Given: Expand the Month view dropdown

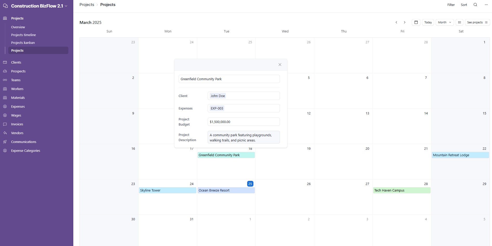Looking at the screenshot, I should pyautogui.click(x=444, y=22).
